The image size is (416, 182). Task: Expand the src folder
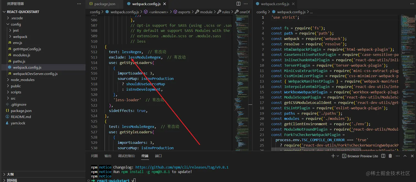click(x=8, y=98)
